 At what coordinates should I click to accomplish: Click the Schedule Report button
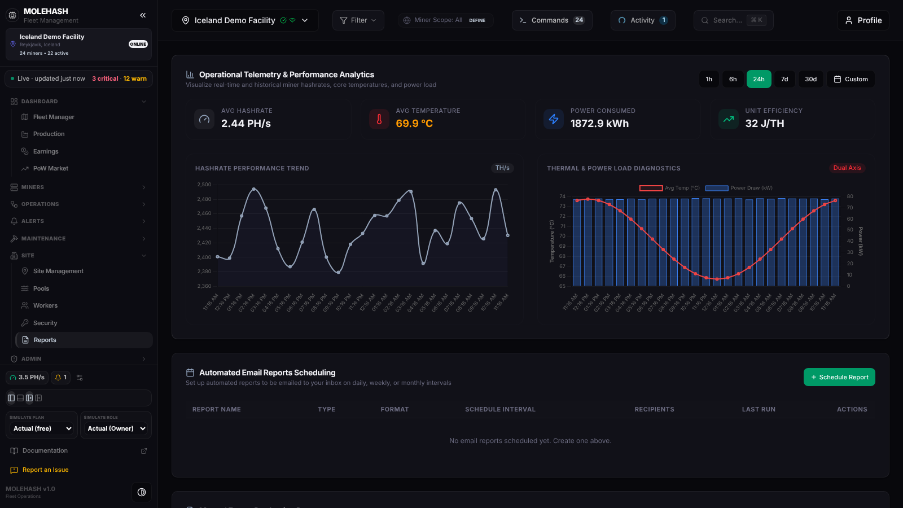tap(839, 377)
